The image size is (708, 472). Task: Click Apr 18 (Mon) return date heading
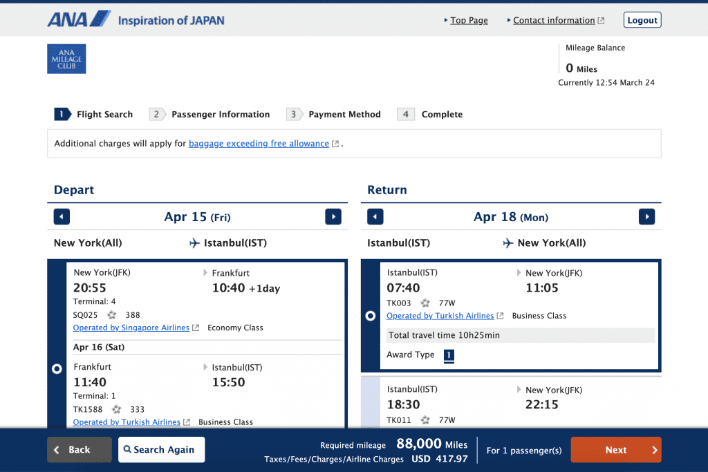click(511, 217)
